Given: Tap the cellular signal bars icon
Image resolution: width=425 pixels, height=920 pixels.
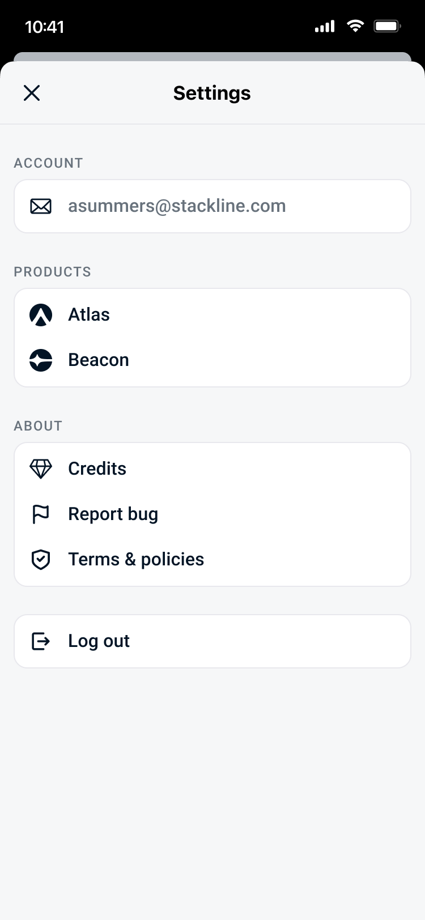Looking at the screenshot, I should point(325,26).
